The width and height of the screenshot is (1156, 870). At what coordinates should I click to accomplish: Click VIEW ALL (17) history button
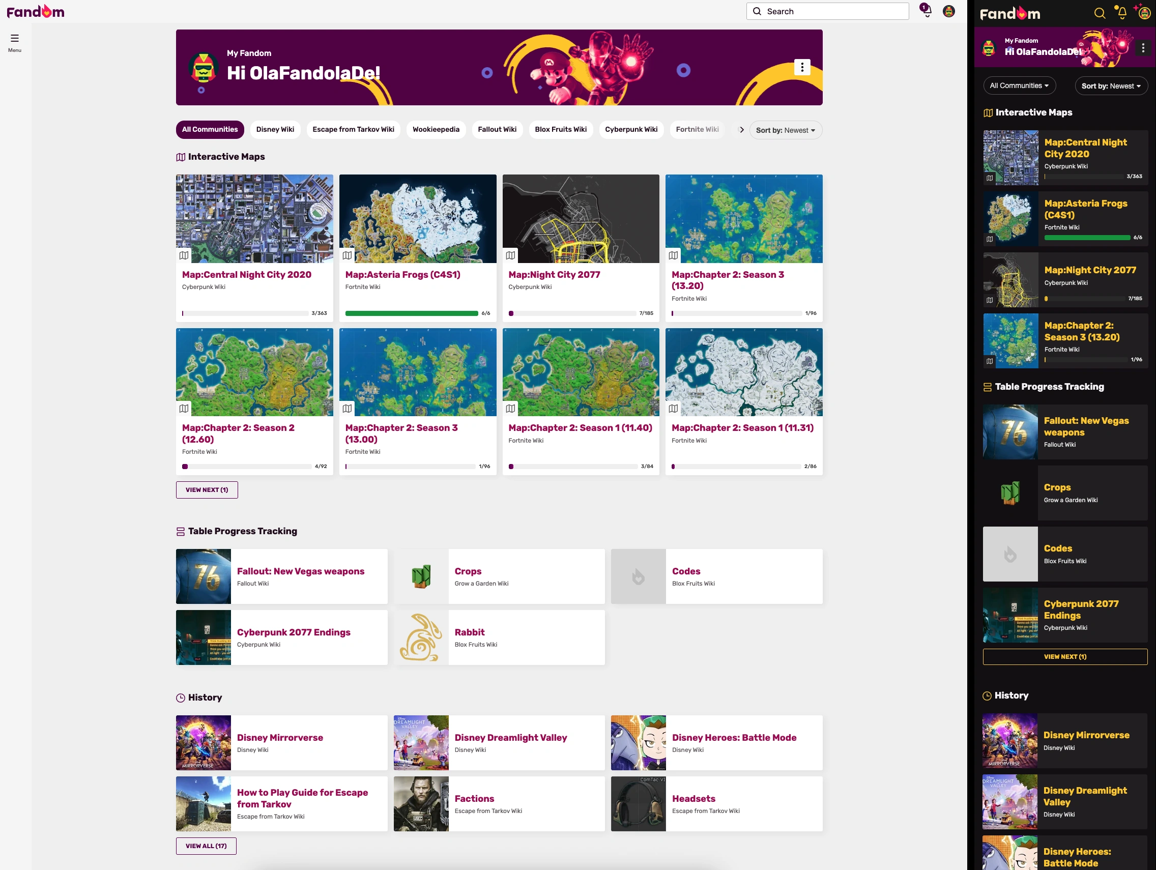point(206,846)
